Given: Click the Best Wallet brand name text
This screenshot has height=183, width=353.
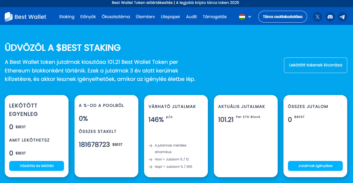Looking at the screenshot, I should (30, 17).
